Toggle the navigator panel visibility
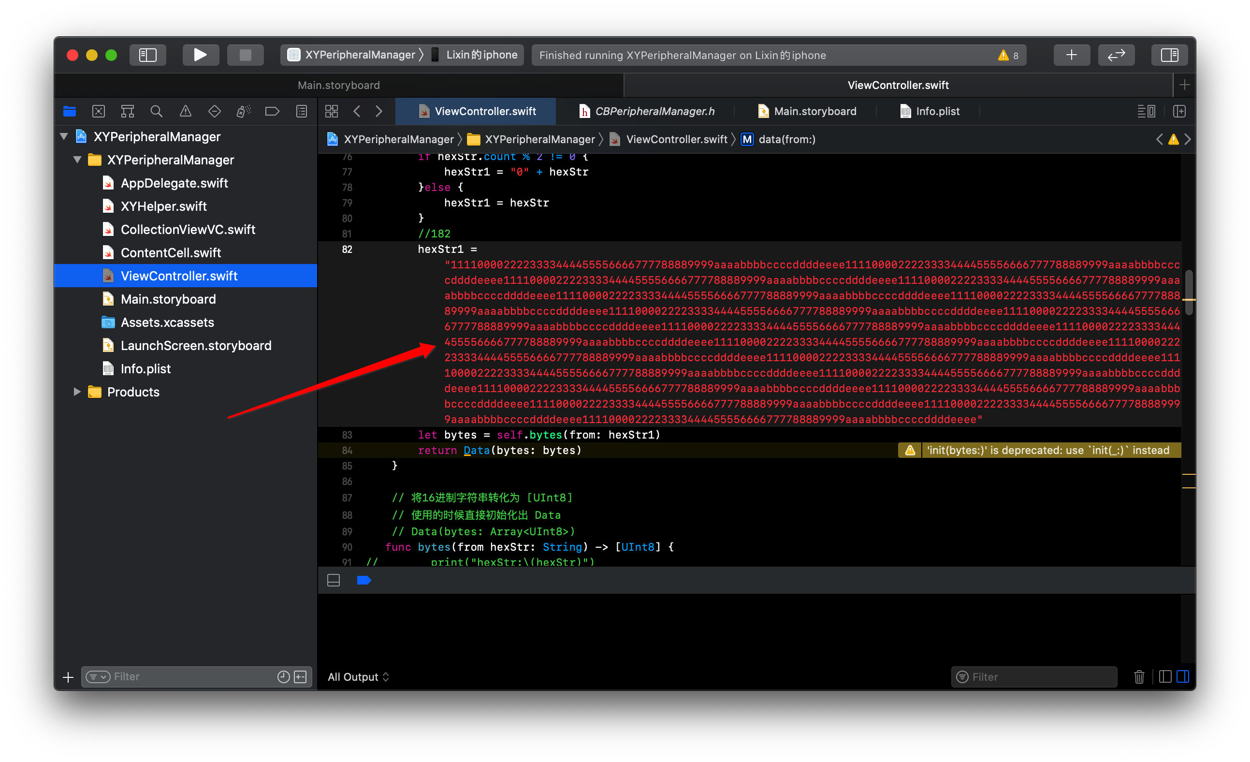The height and width of the screenshot is (762, 1250). pos(147,55)
